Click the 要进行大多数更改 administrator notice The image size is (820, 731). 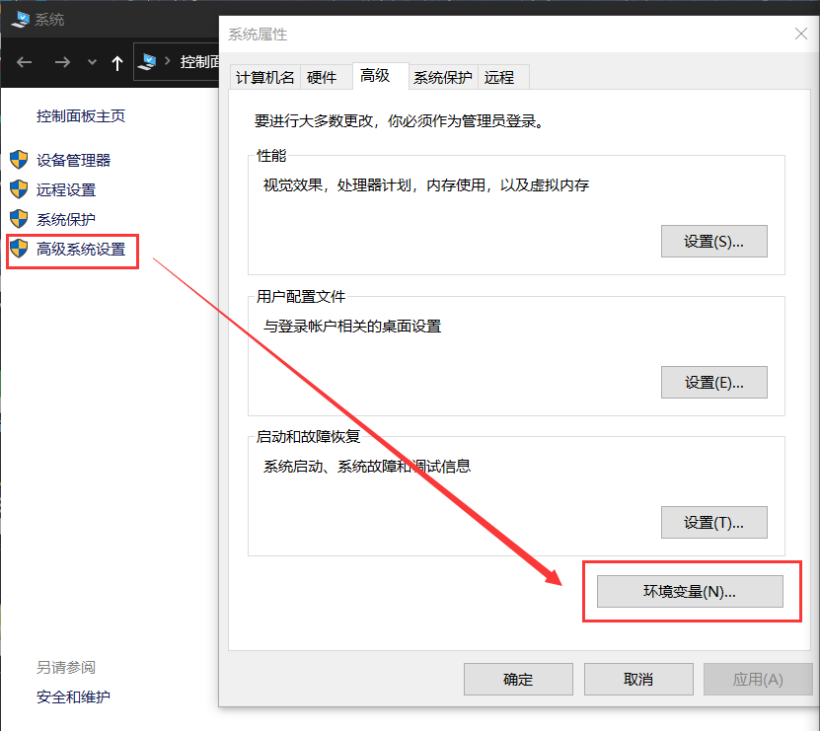(x=401, y=121)
